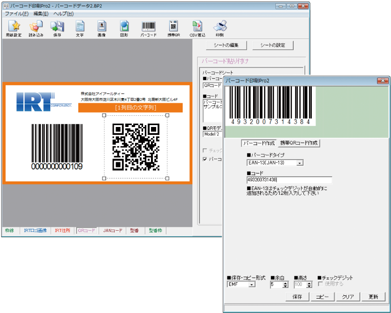Click the コード input field with 493200731438
The height and width of the screenshot is (313, 391).
click(x=289, y=180)
